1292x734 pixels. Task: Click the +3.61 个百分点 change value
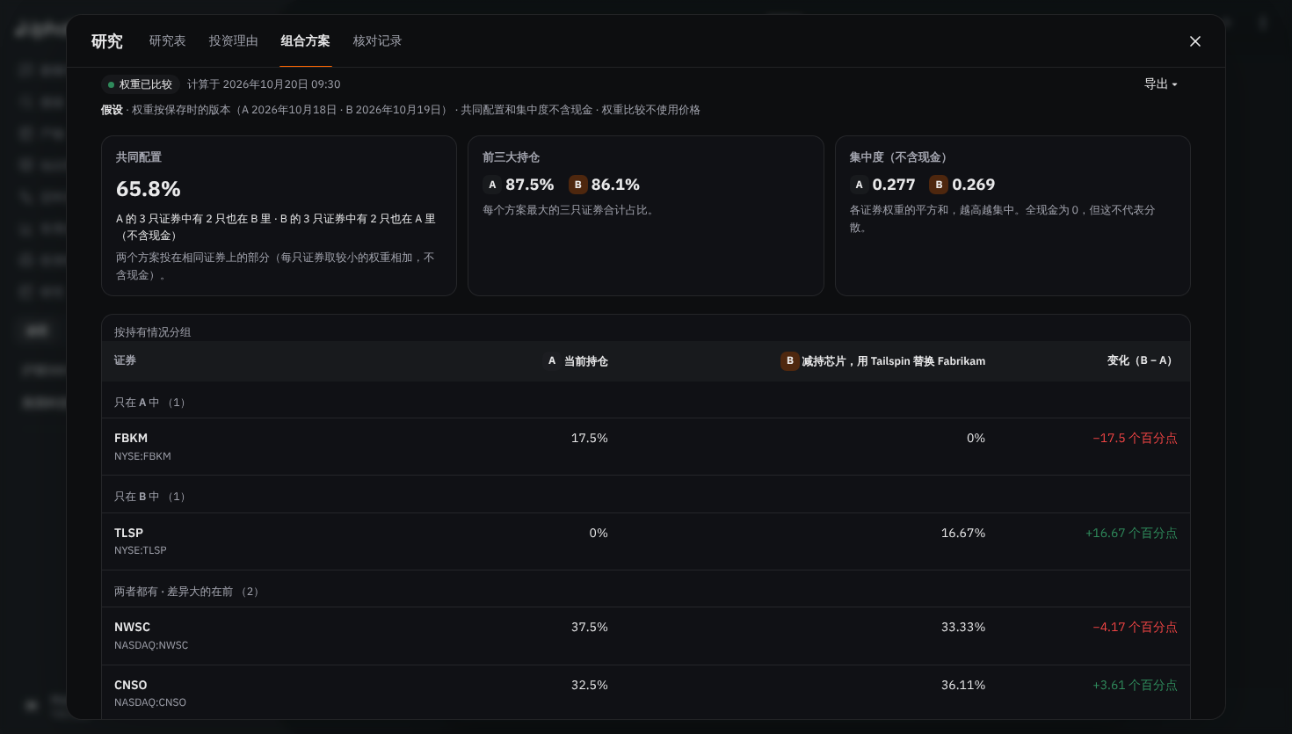1135,686
